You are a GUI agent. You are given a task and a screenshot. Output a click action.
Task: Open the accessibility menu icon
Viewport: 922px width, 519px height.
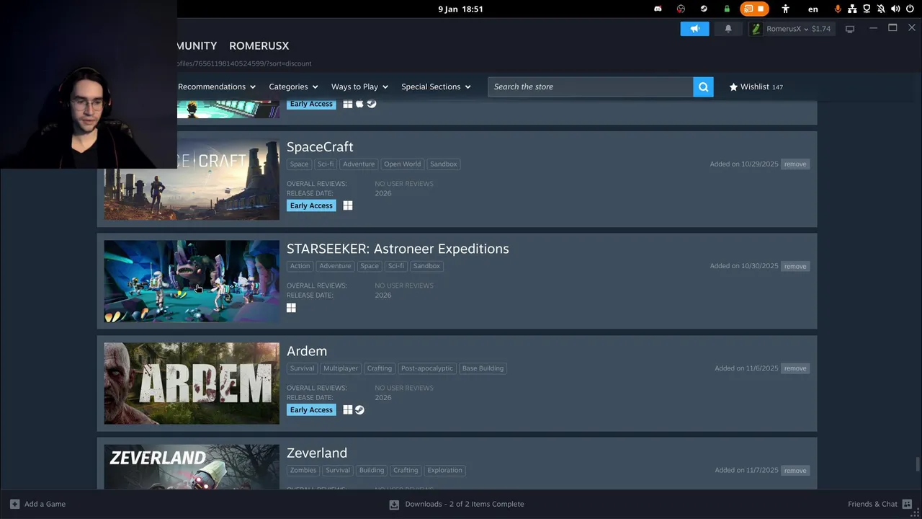[785, 9]
